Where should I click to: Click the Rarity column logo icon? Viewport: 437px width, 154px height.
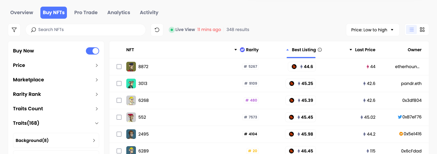[x=242, y=50]
